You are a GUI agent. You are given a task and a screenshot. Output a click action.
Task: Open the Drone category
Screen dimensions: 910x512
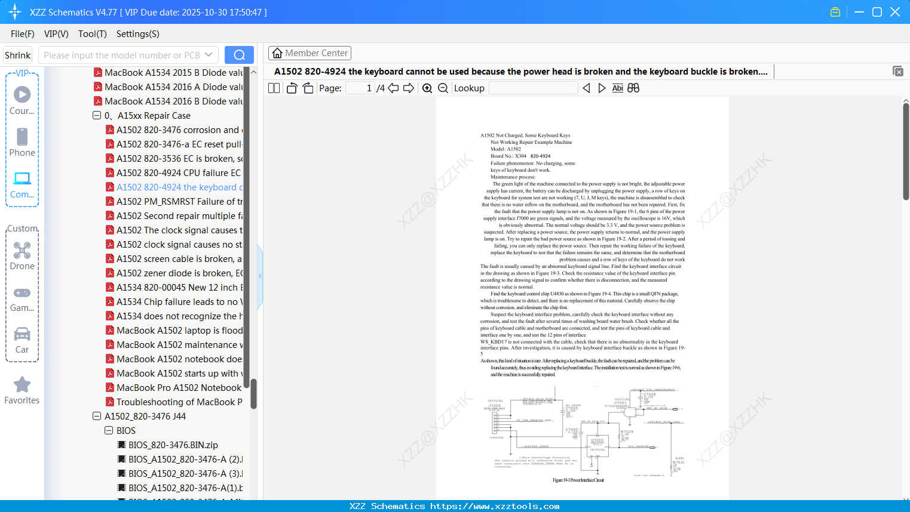click(22, 255)
